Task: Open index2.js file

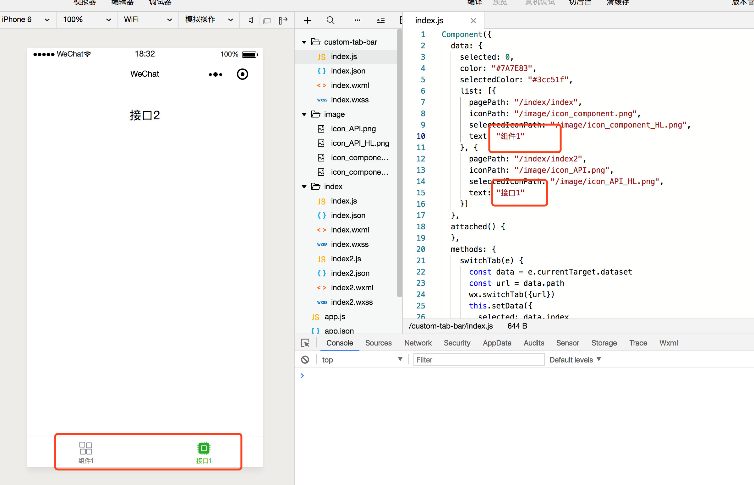Action: (346, 259)
